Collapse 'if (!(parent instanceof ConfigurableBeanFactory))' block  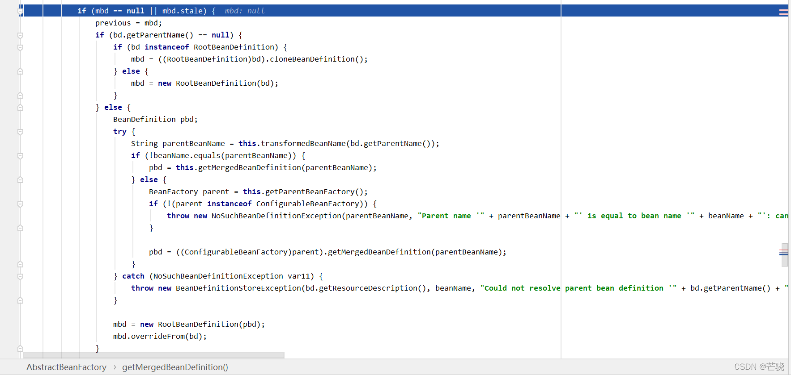coord(20,204)
